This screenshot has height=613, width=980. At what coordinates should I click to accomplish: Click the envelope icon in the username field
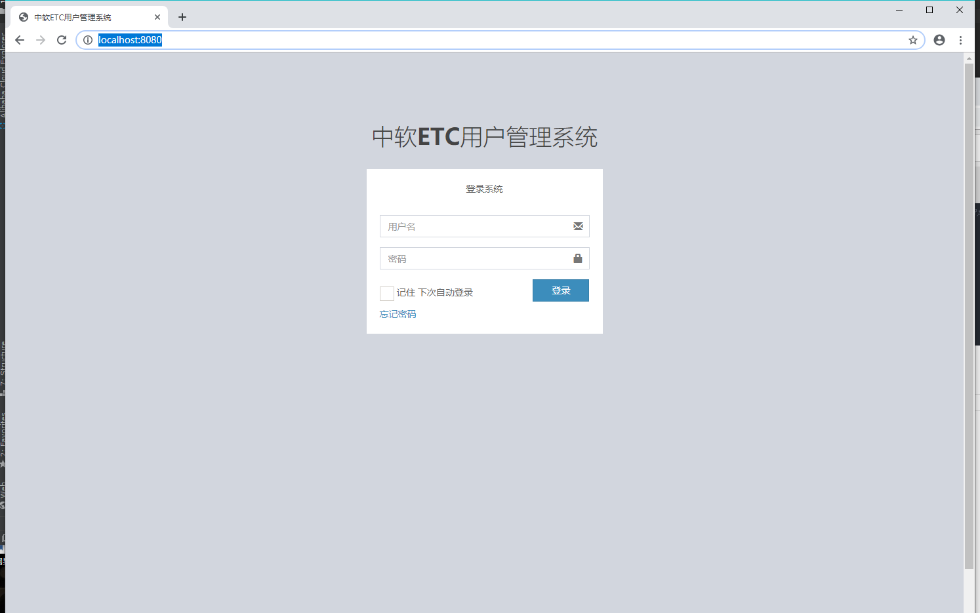578,226
